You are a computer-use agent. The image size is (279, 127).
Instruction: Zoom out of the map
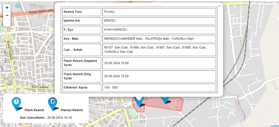point(7,15)
